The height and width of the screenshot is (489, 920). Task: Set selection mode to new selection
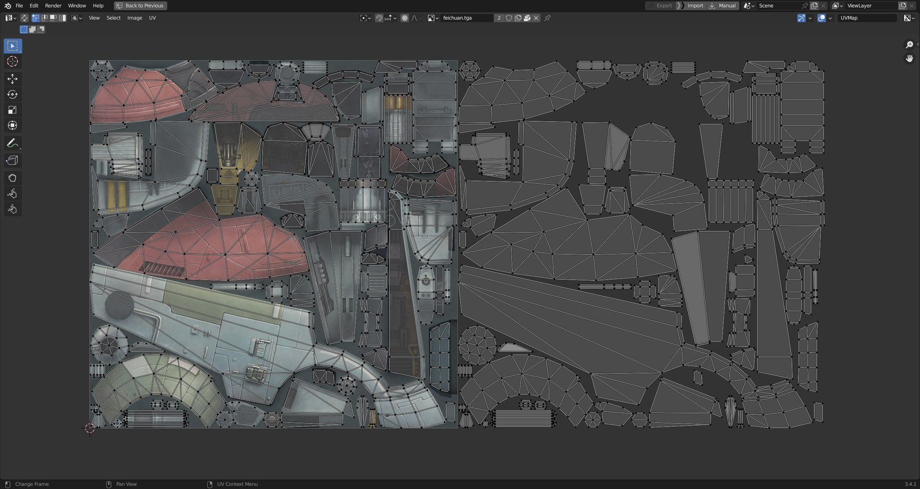[x=23, y=29]
